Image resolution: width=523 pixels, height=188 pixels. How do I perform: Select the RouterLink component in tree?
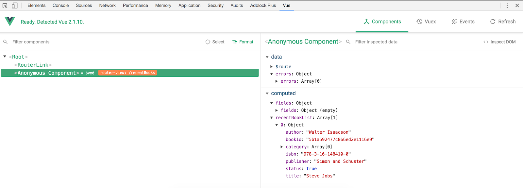[33, 65]
